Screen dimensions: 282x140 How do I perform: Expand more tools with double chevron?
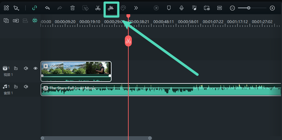click(136, 8)
